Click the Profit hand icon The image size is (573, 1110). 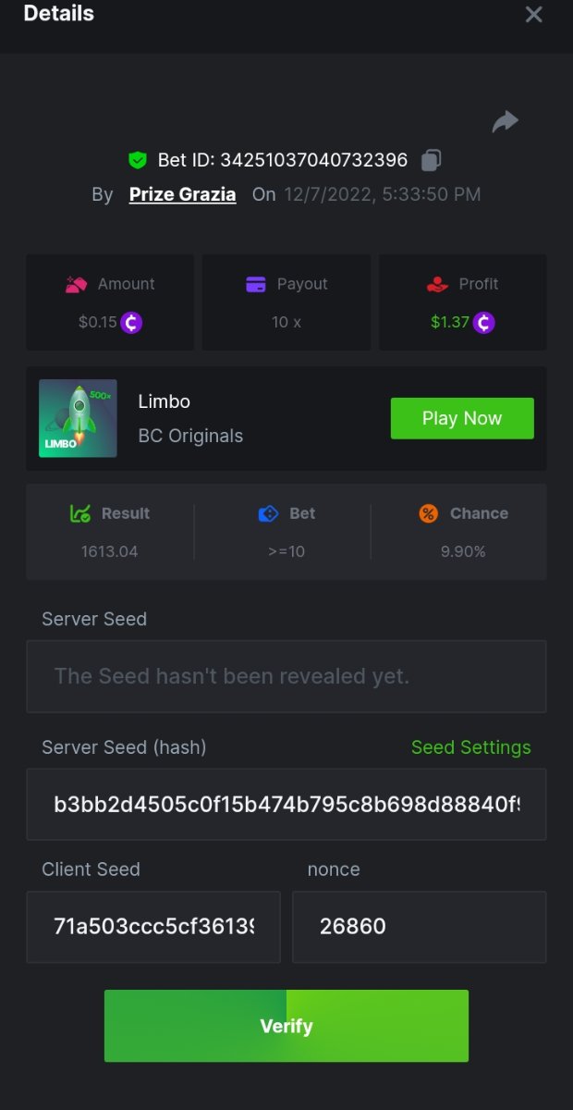pyautogui.click(x=437, y=284)
